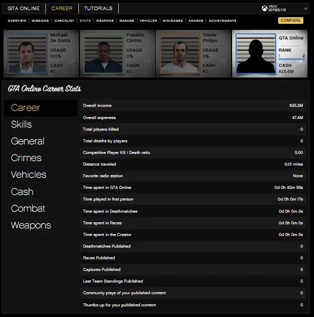Click the GTA Online rank progress bar

click(x=292, y=59)
